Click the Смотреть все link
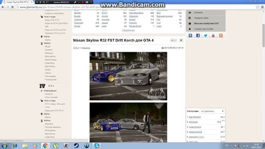 click(128, 30)
